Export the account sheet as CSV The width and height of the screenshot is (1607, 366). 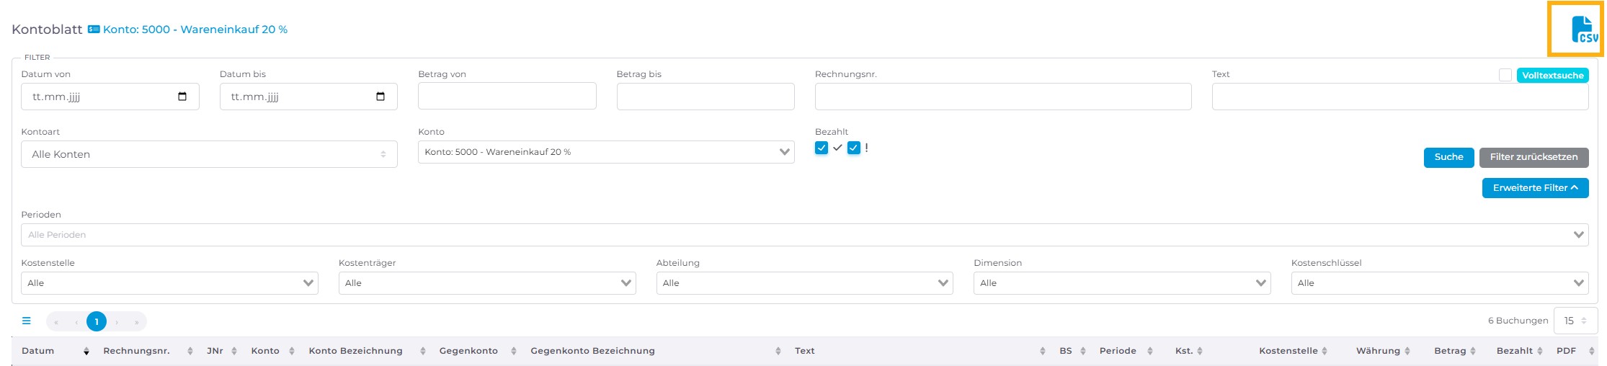[1575, 30]
